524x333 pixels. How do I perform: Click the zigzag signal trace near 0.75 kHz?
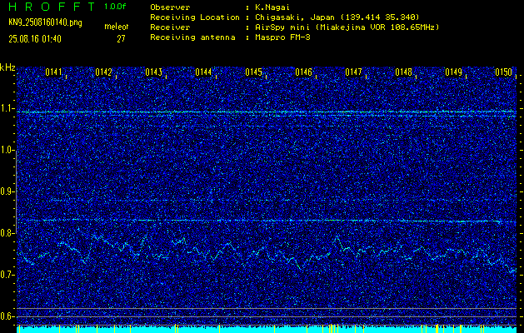click(267, 254)
